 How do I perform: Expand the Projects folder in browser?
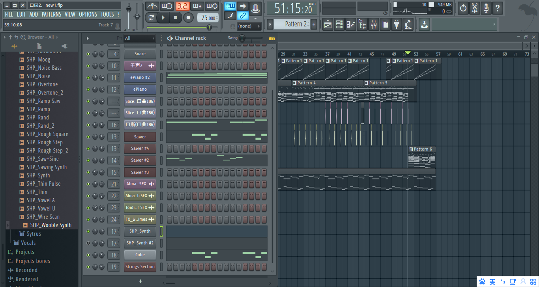tap(25, 252)
